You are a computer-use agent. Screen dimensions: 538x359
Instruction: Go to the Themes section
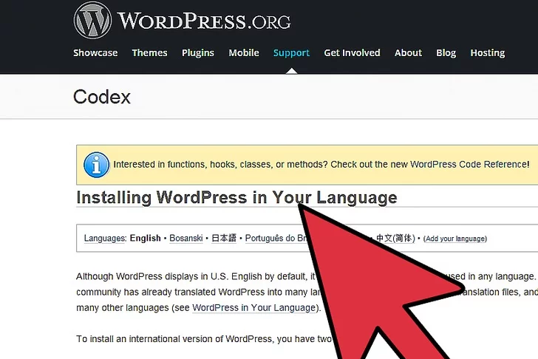[x=149, y=53]
